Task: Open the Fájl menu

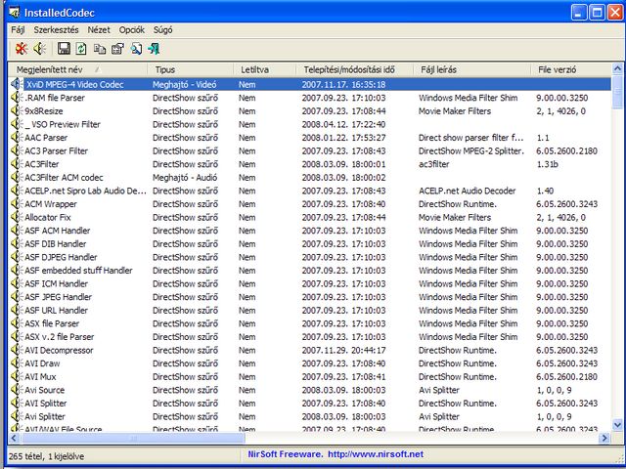Action: (x=18, y=30)
